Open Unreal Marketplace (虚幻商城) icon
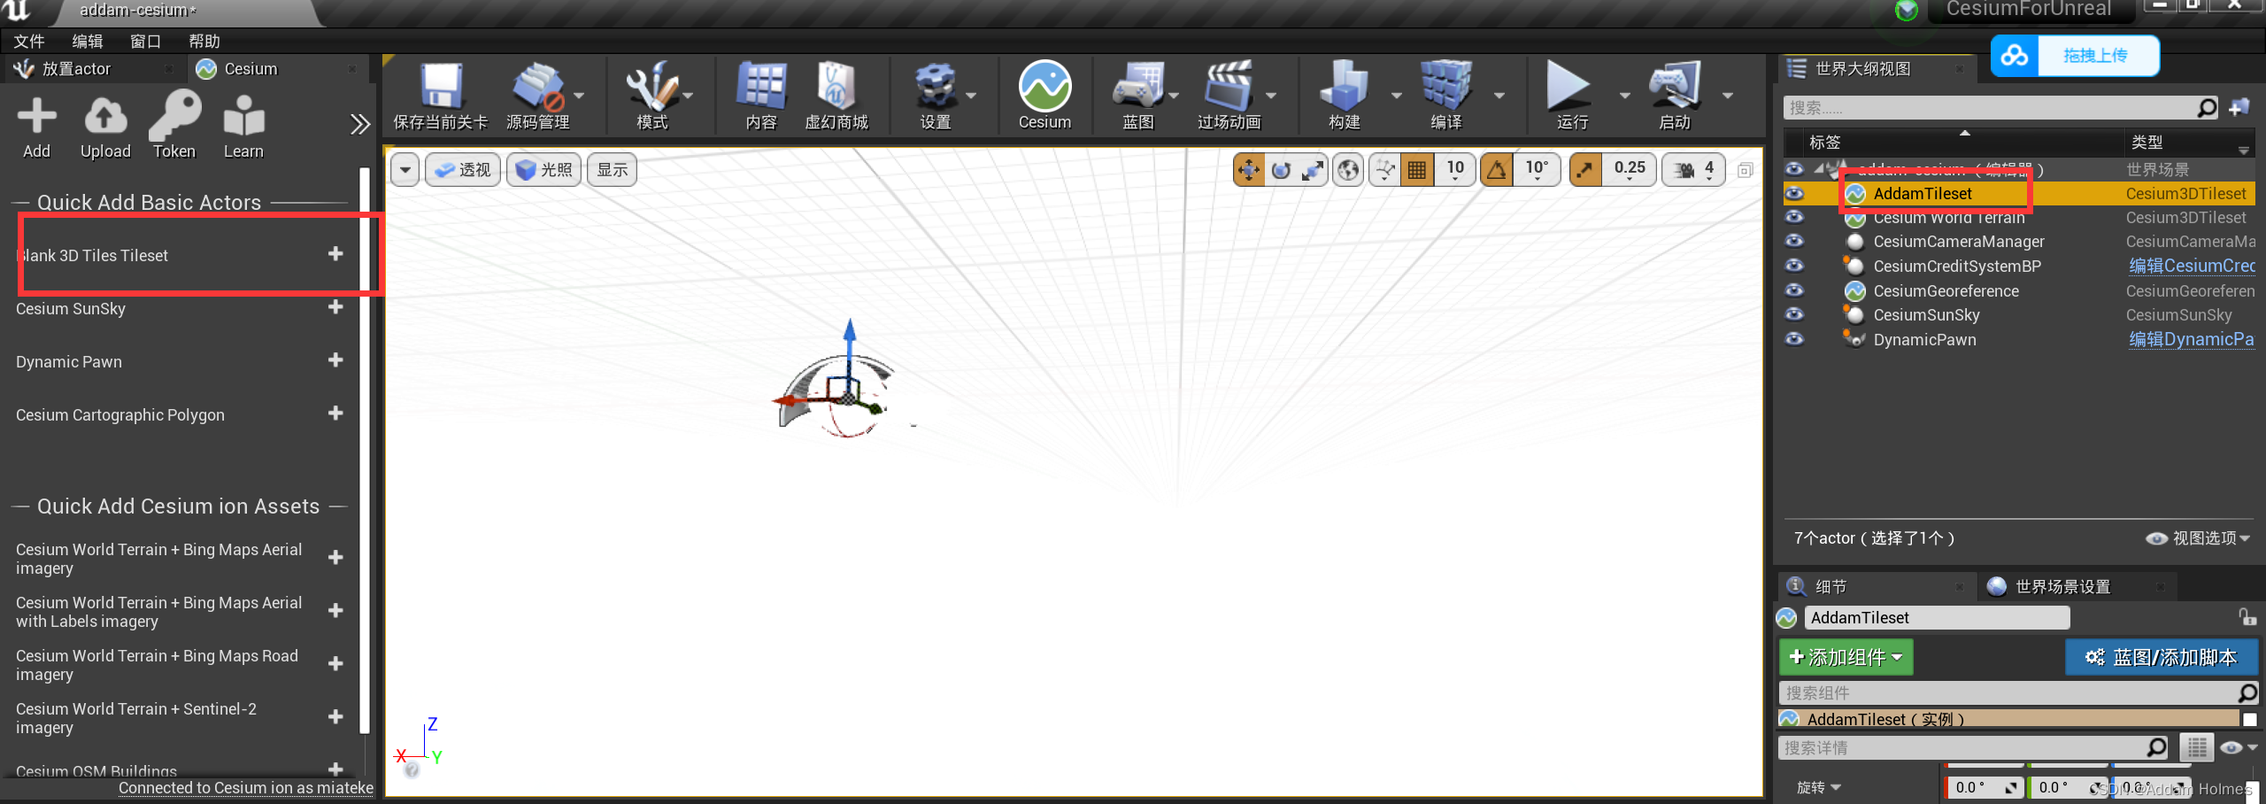This screenshot has width=2266, height=804. click(x=836, y=96)
